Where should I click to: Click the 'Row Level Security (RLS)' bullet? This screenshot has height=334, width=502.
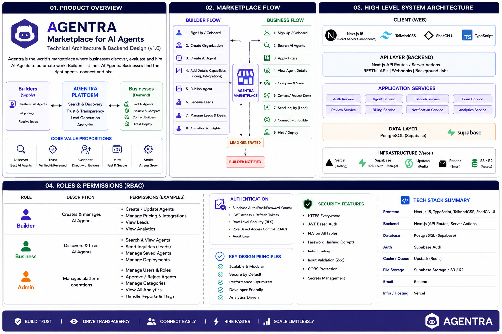[x=253, y=222]
